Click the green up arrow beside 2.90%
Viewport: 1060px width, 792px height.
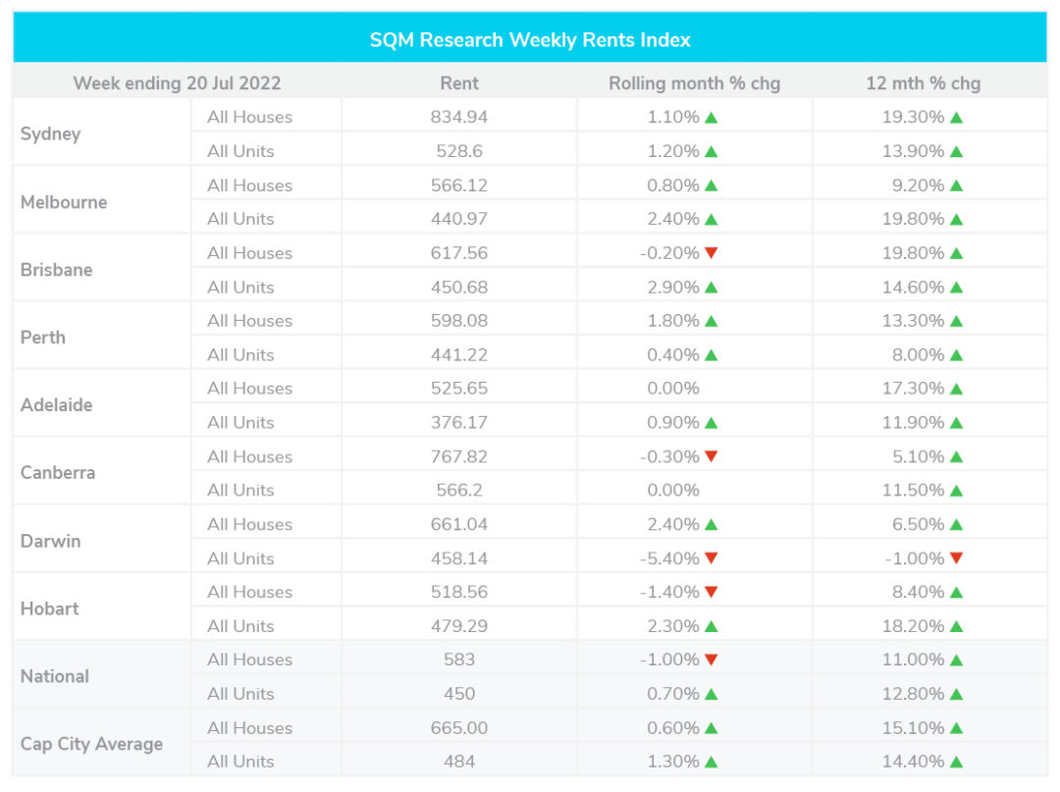coord(711,288)
